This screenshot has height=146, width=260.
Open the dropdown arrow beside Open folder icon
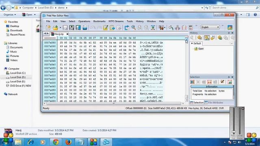(61, 28)
